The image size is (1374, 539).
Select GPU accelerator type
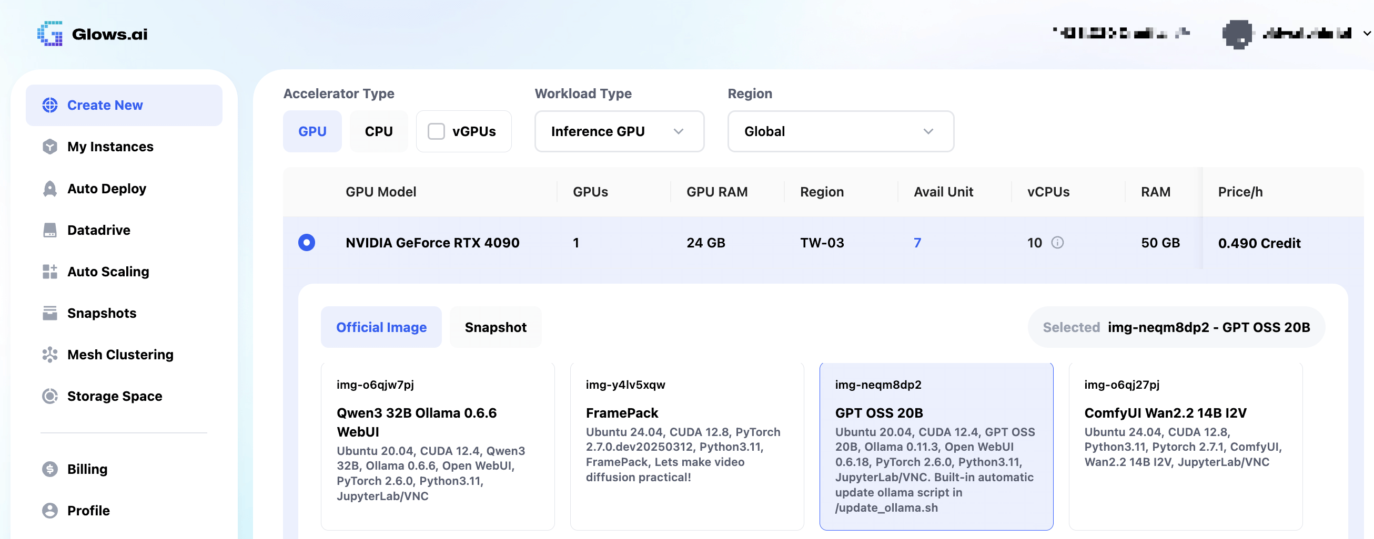click(x=312, y=131)
